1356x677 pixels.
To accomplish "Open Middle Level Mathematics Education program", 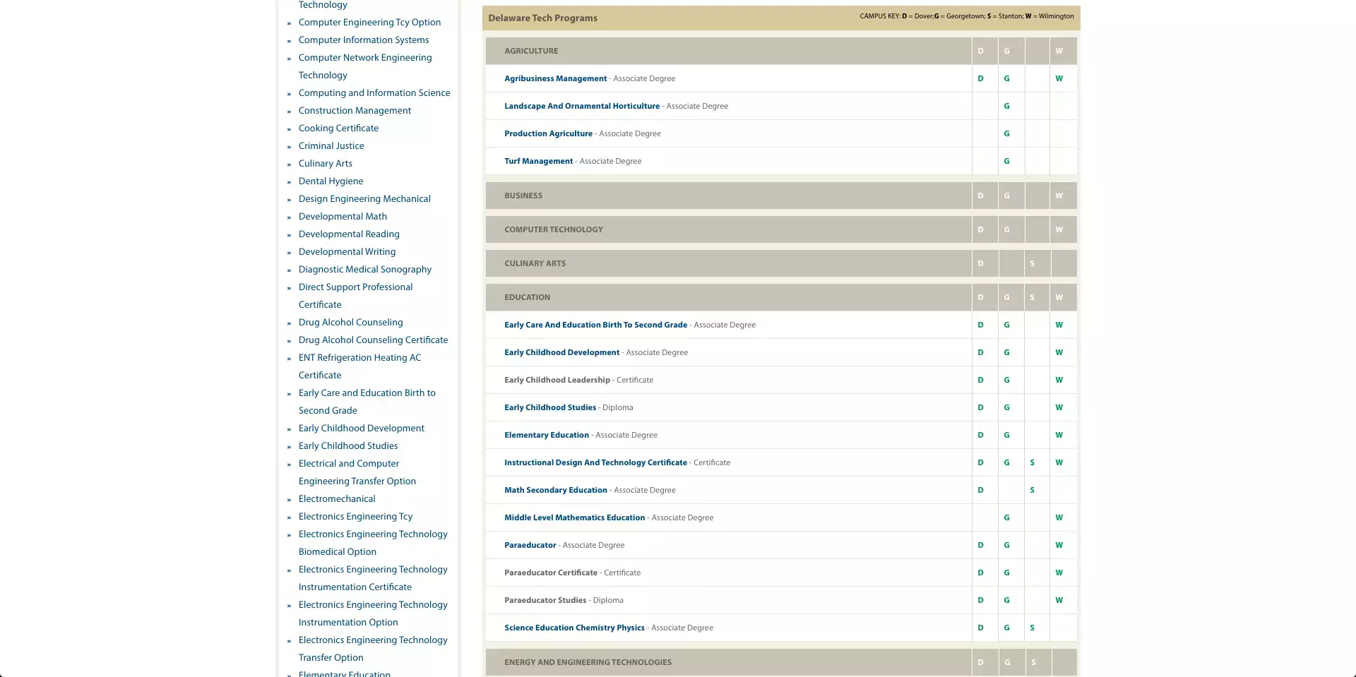I will 574,517.
